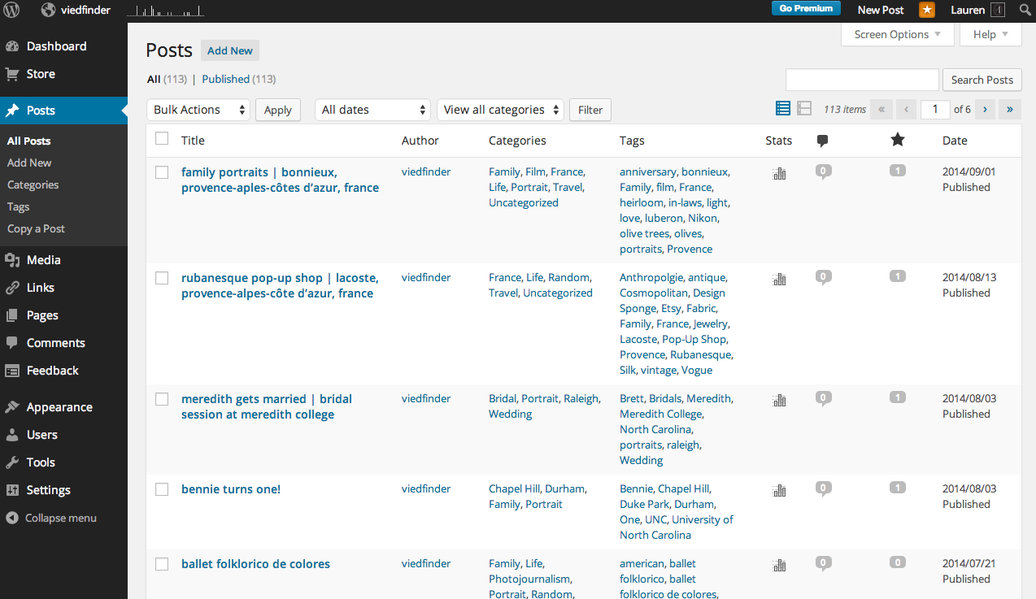Open the View all categories dropdown

pyautogui.click(x=500, y=110)
